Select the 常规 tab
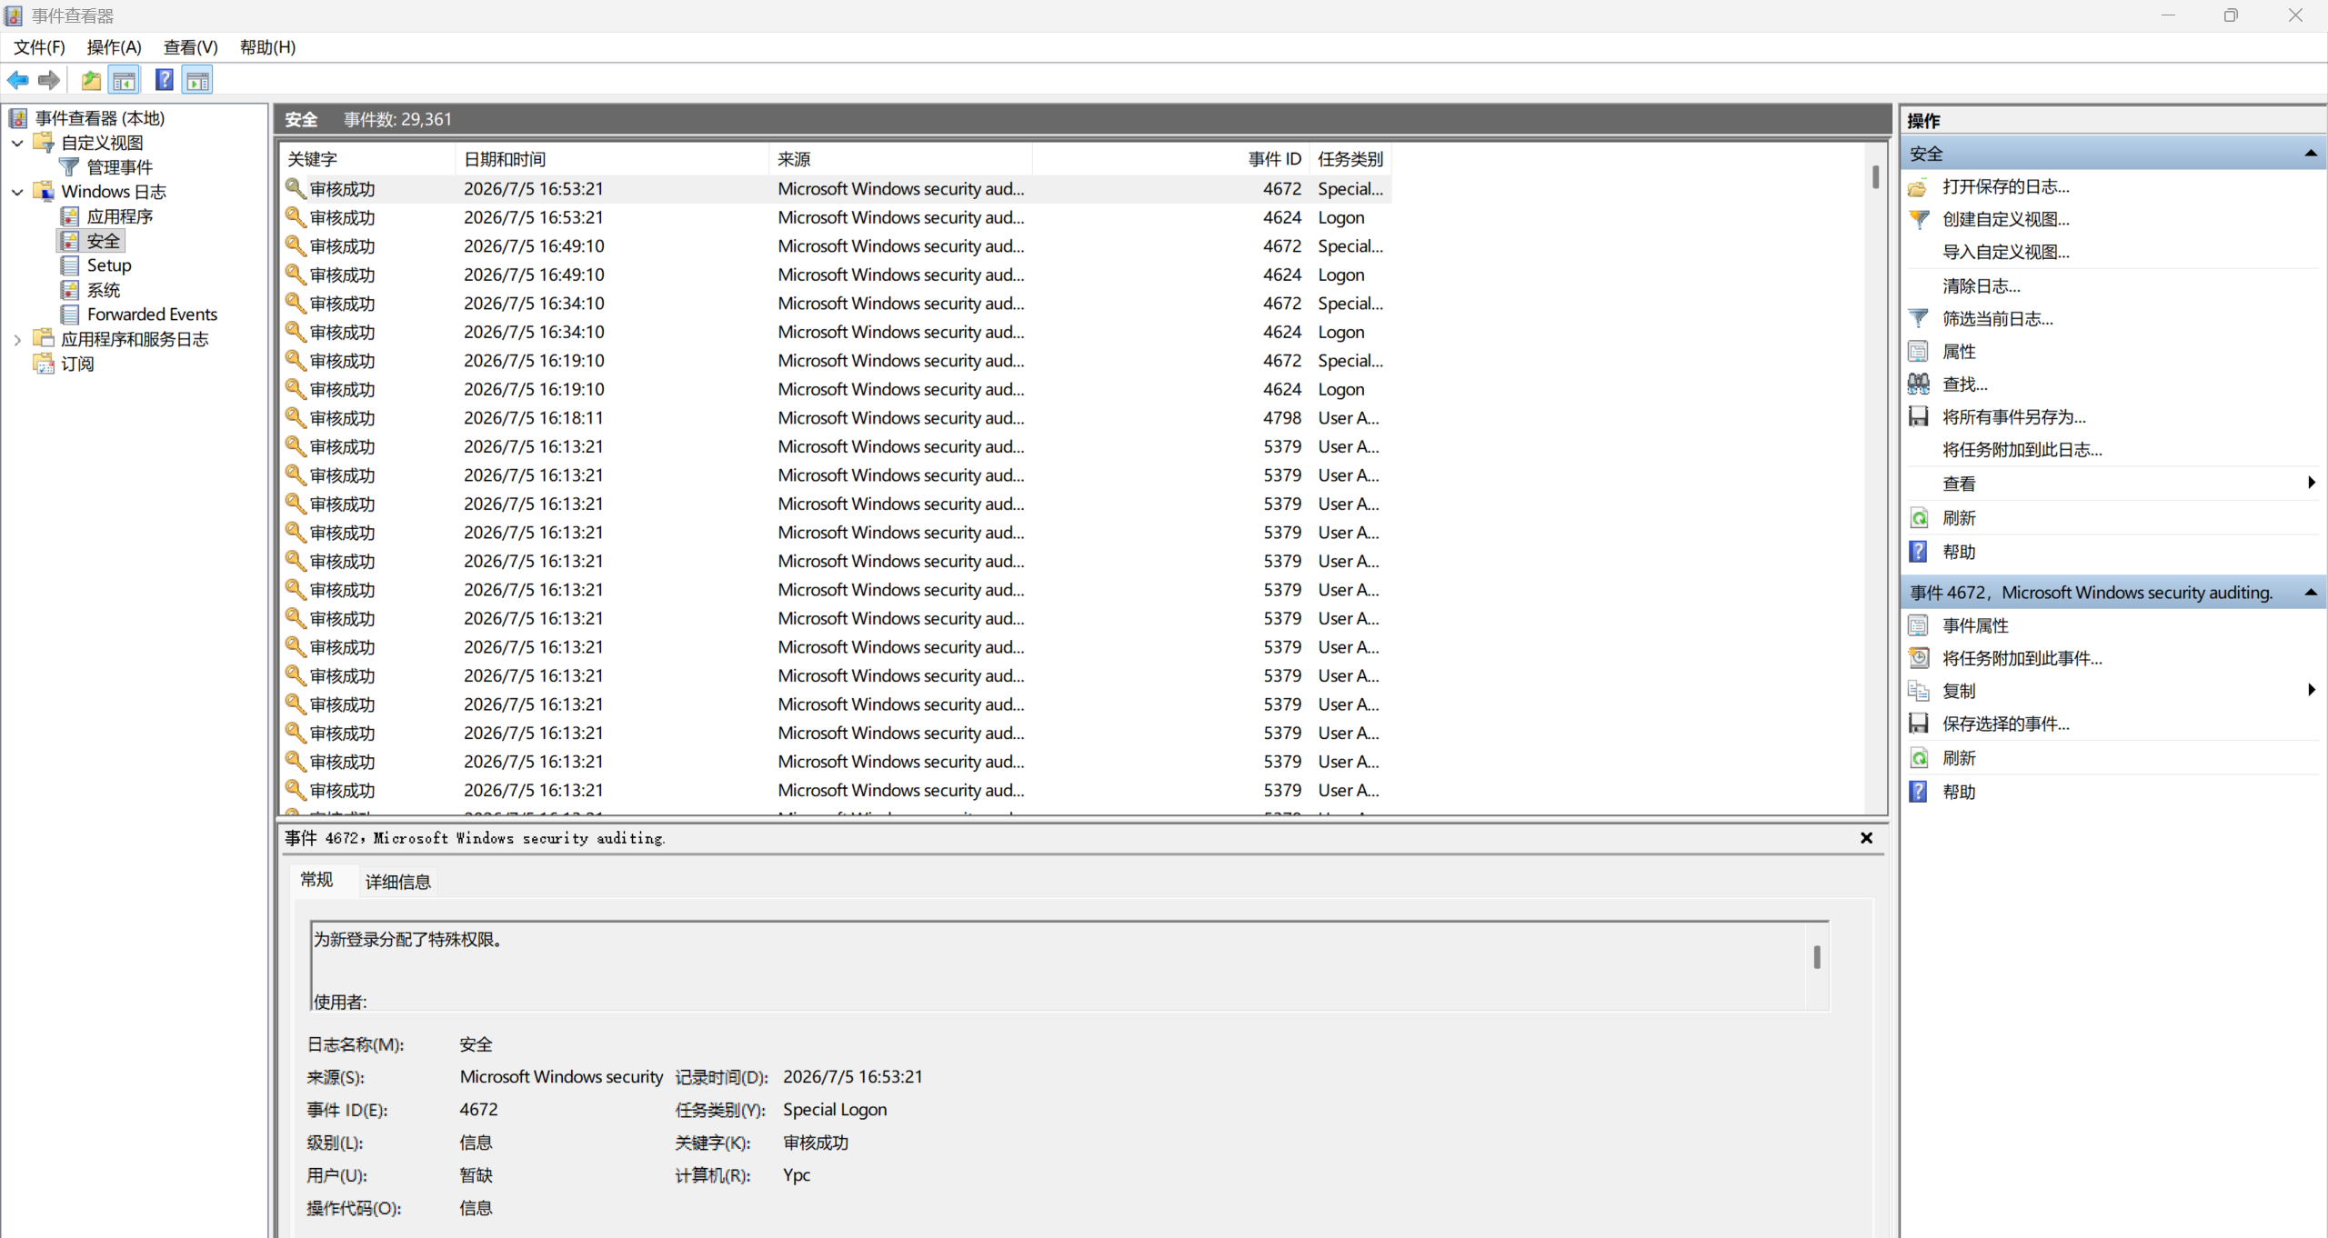Viewport: 2328px width, 1238px height. (316, 879)
